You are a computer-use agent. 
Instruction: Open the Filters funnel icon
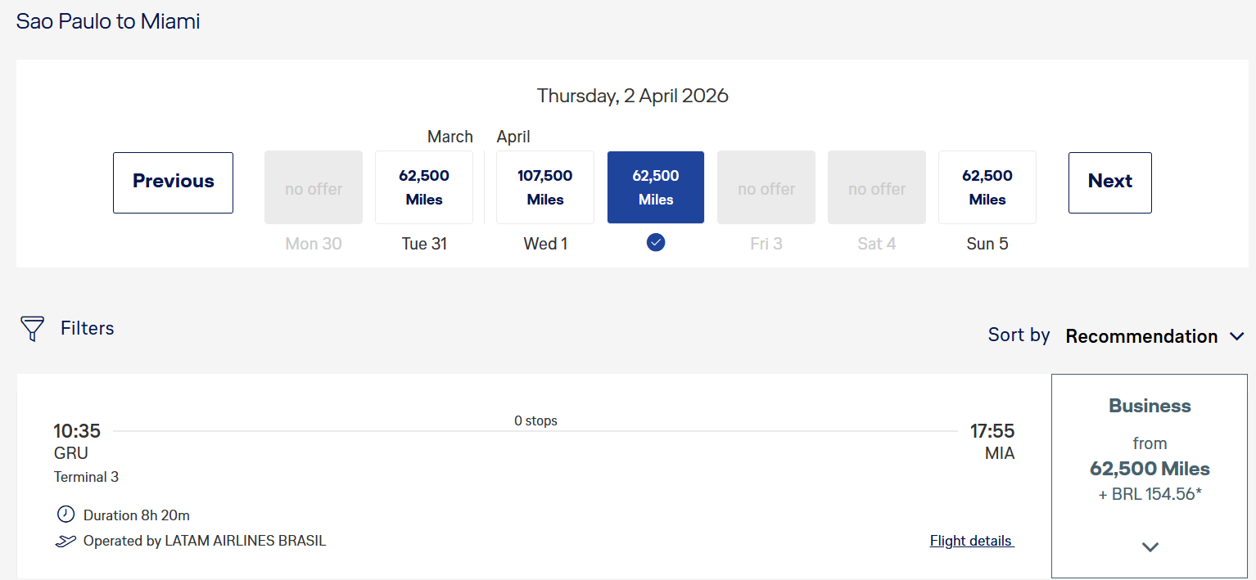[x=32, y=329]
